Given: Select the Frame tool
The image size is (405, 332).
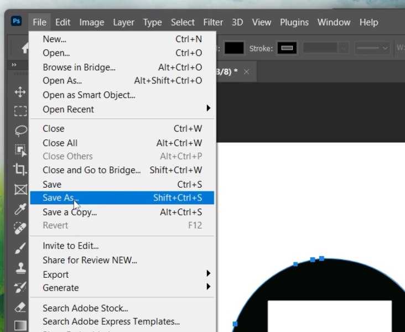Looking at the screenshot, I should [x=20, y=189].
